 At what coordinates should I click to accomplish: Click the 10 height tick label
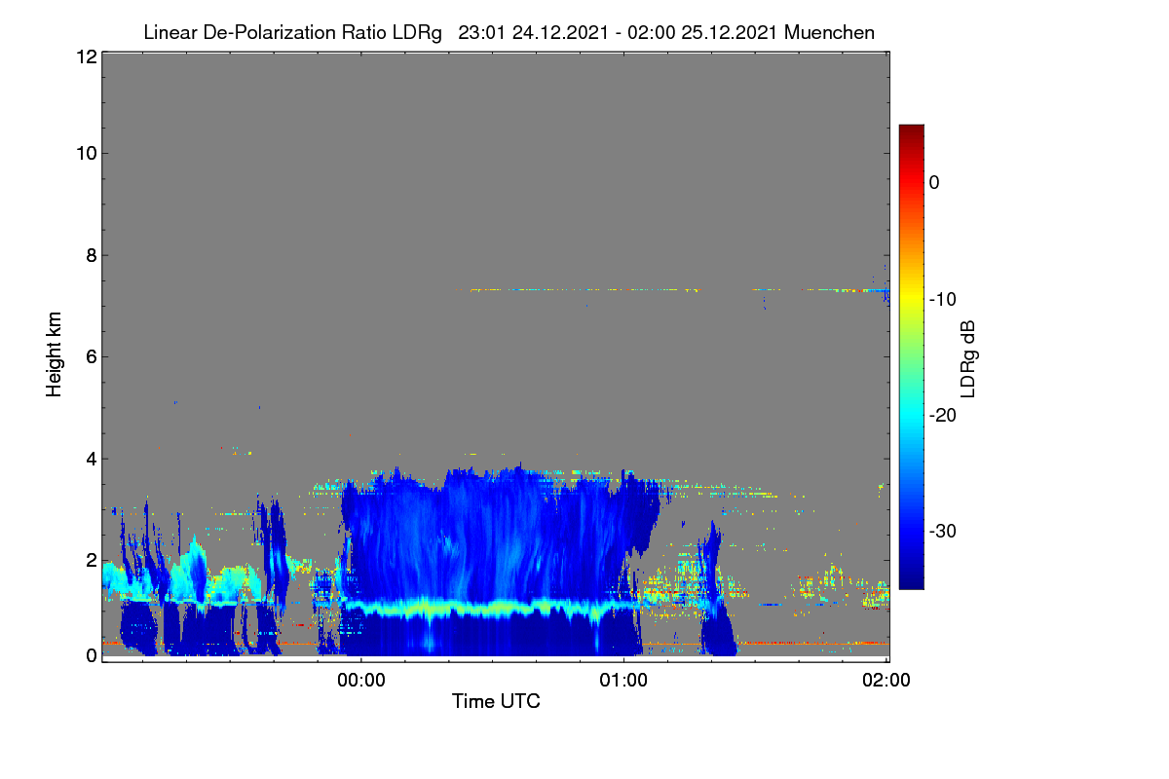point(86,153)
